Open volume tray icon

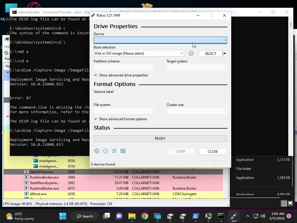(263, 216)
